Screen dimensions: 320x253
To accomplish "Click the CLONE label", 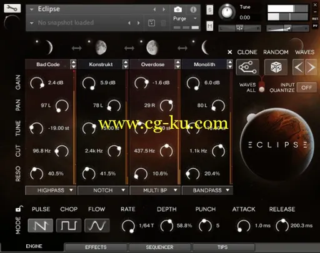I will (247, 52).
